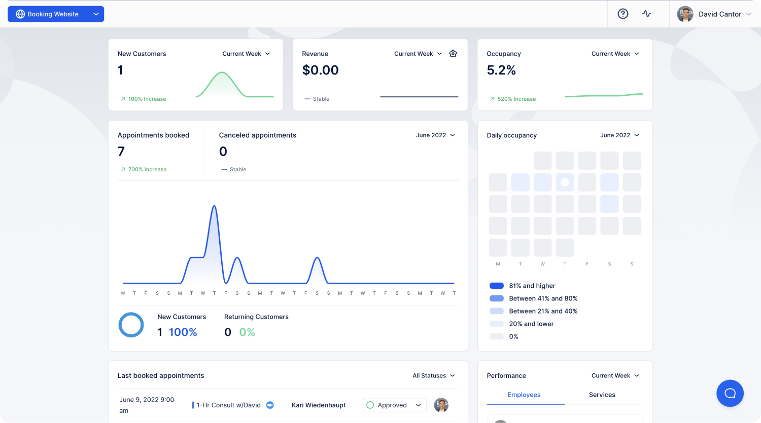
Task: Open the help question mark icon
Action: (x=623, y=14)
